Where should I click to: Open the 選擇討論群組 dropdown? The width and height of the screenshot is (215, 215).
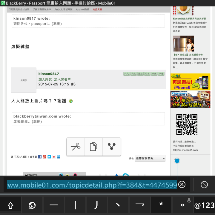(x=150, y=158)
